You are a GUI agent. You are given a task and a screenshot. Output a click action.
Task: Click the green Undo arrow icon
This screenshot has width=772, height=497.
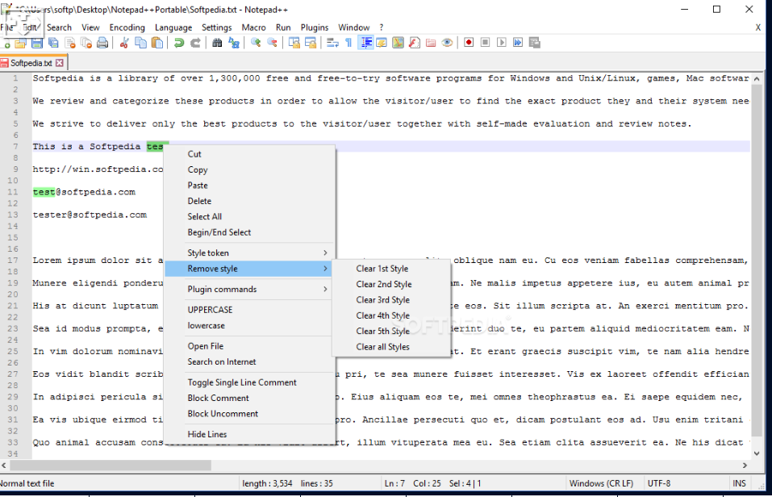179,44
